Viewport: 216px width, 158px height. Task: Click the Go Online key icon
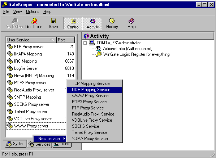coord(14,21)
